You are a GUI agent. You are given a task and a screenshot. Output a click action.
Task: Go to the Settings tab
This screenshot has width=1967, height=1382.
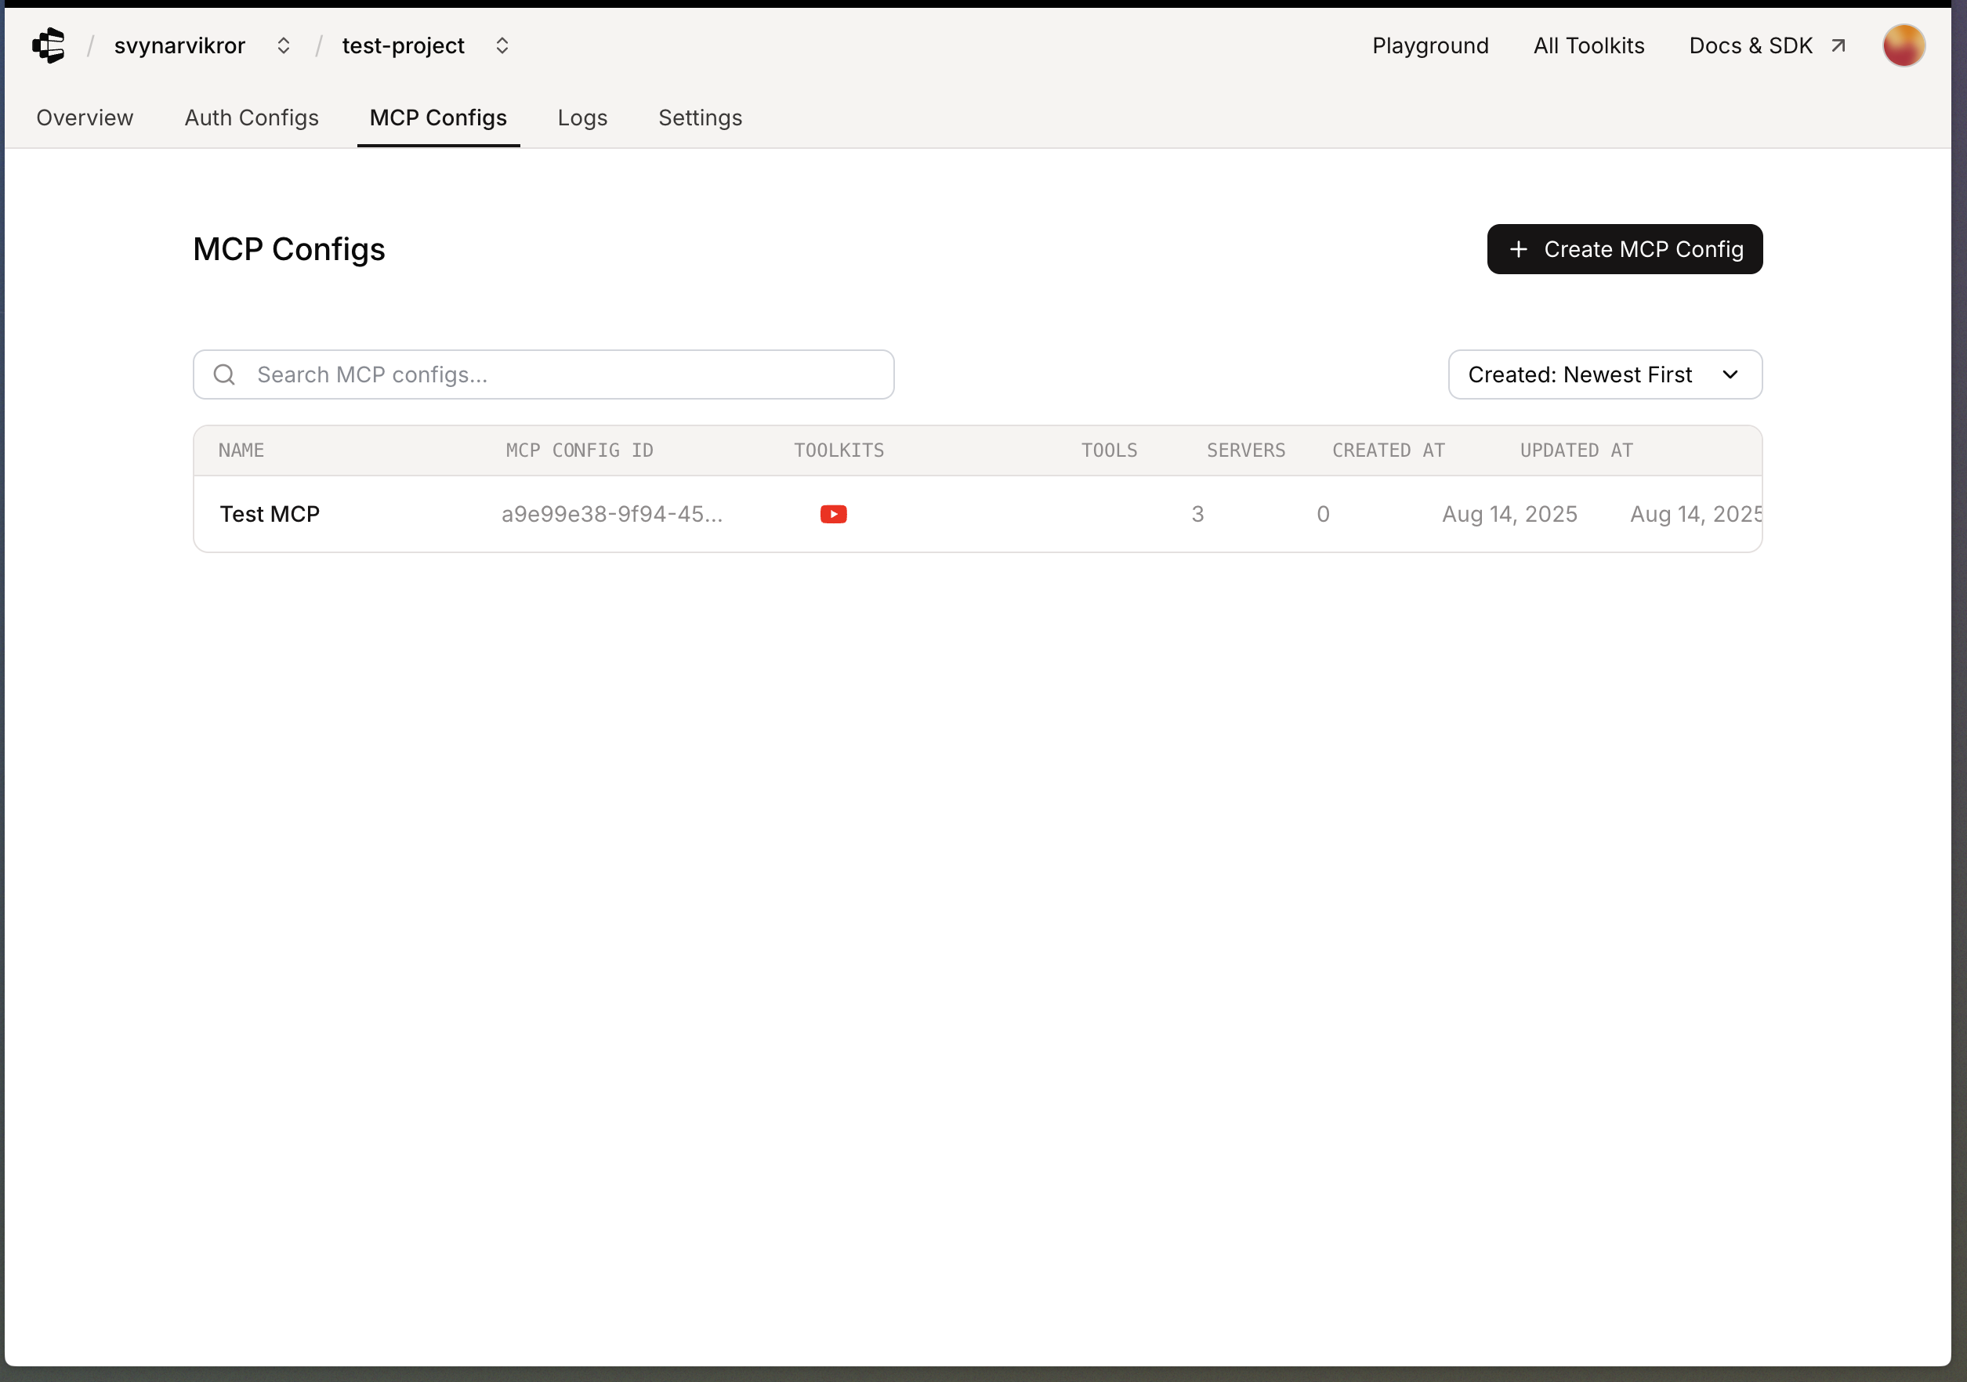(699, 118)
